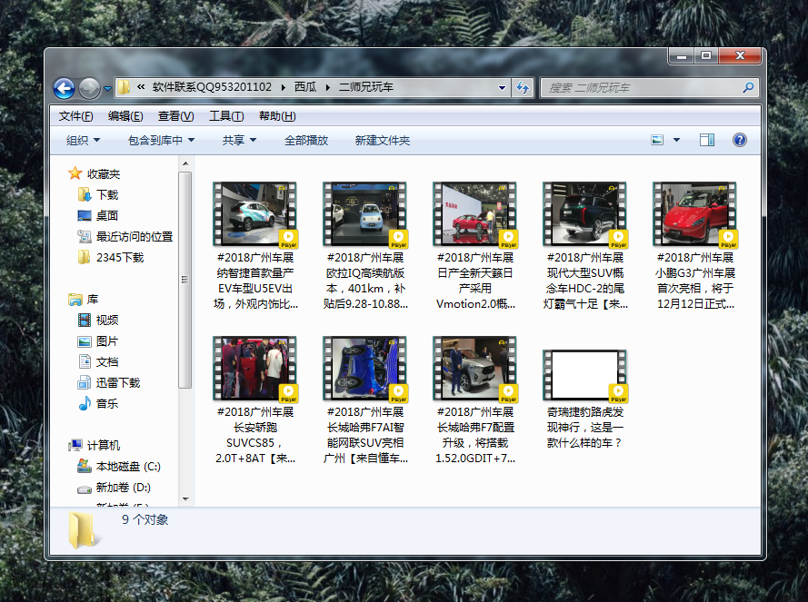Click the 全部播放 button
808x602 pixels.
pyautogui.click(x=306, y=141)
